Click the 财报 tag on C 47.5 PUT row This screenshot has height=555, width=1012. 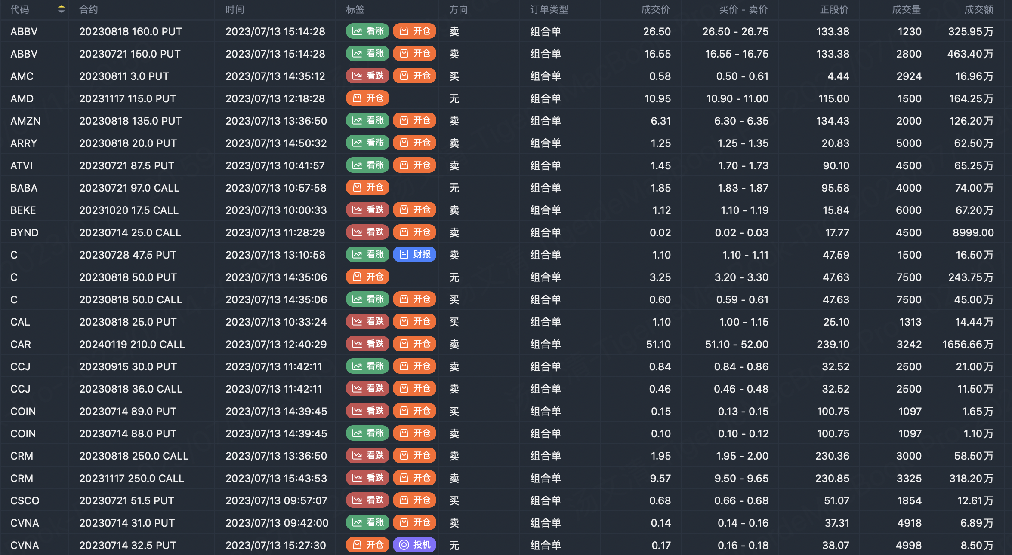click(x=415, y=255)
